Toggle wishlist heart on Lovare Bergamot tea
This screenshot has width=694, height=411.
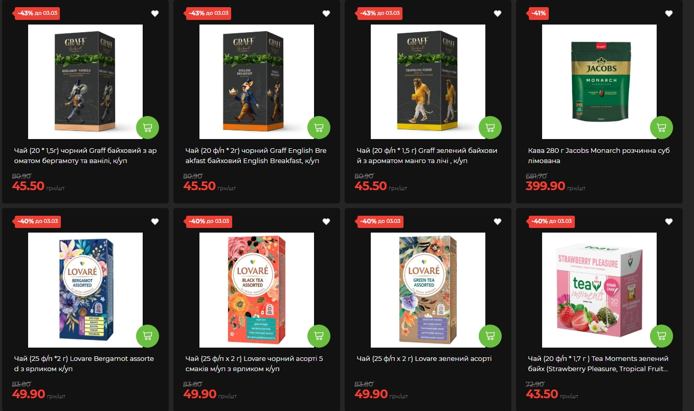tap(155, 222)
